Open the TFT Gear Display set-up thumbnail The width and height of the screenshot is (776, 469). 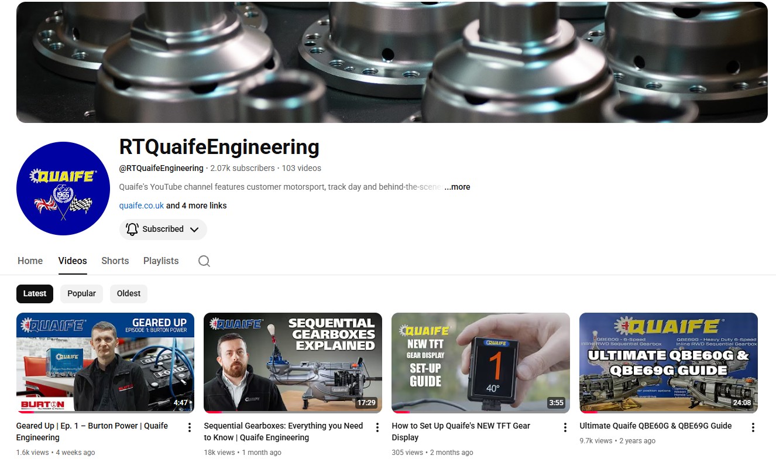tap(480, 362)
